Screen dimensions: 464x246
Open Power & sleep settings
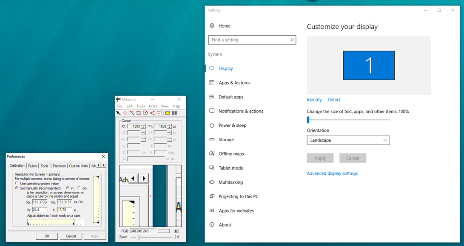(x=233, y=125)
